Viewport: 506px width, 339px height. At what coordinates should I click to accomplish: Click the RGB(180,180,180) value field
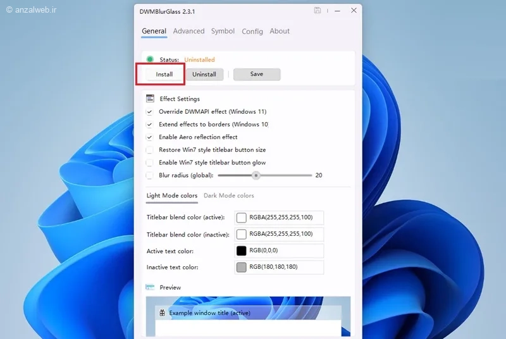[x=279, y=267]
